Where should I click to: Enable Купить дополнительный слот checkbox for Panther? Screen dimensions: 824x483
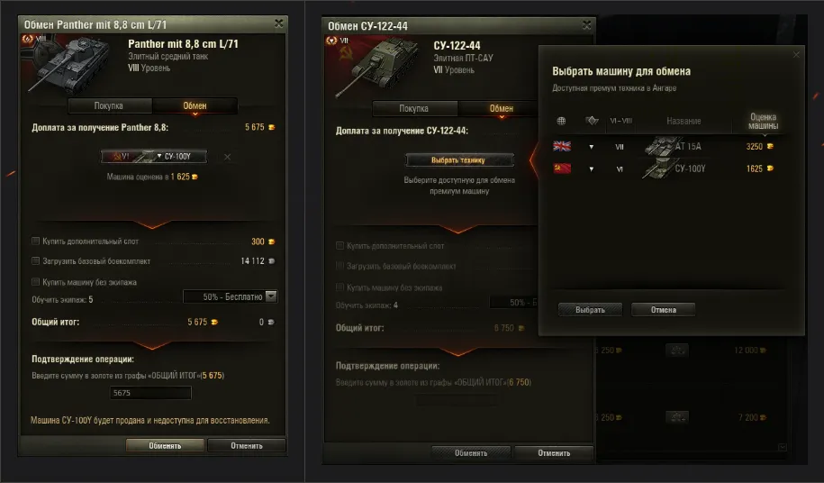coord(35,241)
